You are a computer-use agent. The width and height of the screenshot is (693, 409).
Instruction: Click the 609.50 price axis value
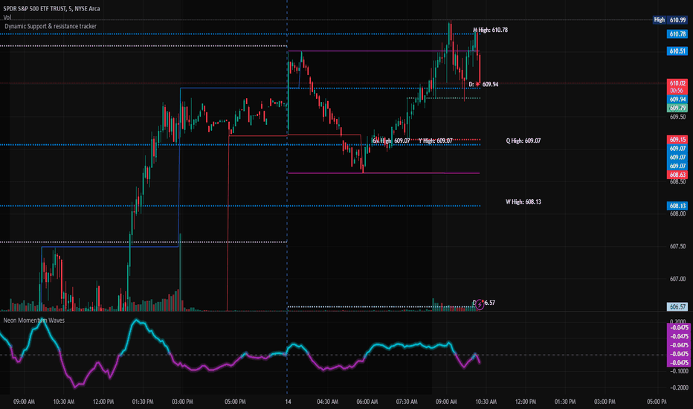click(x=677, y=117)
